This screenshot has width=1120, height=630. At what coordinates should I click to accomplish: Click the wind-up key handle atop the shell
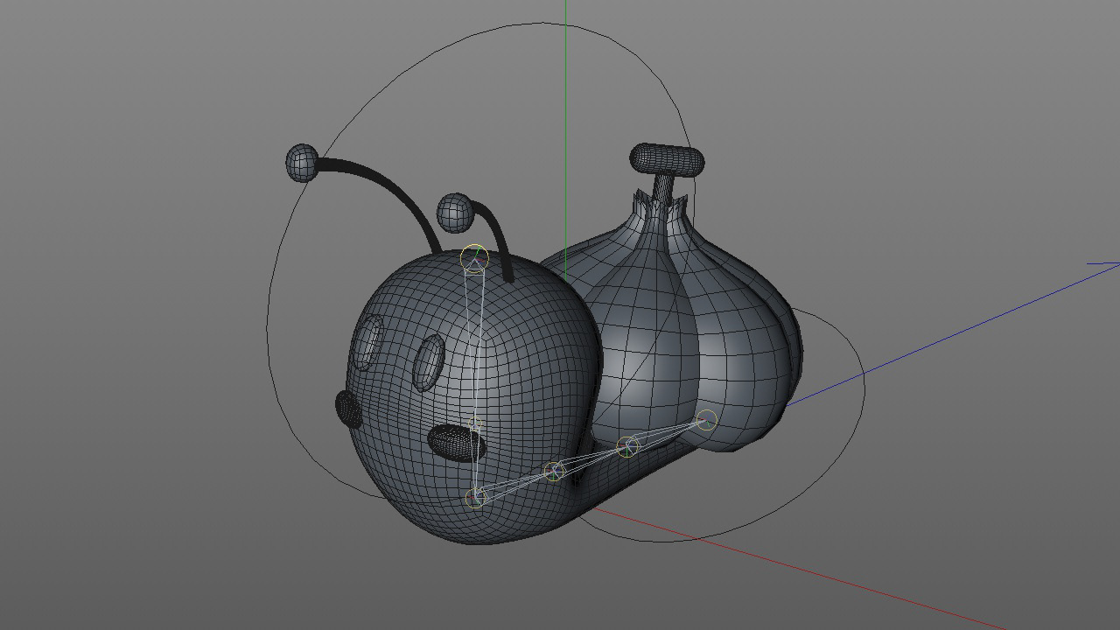tap(667, 159)
